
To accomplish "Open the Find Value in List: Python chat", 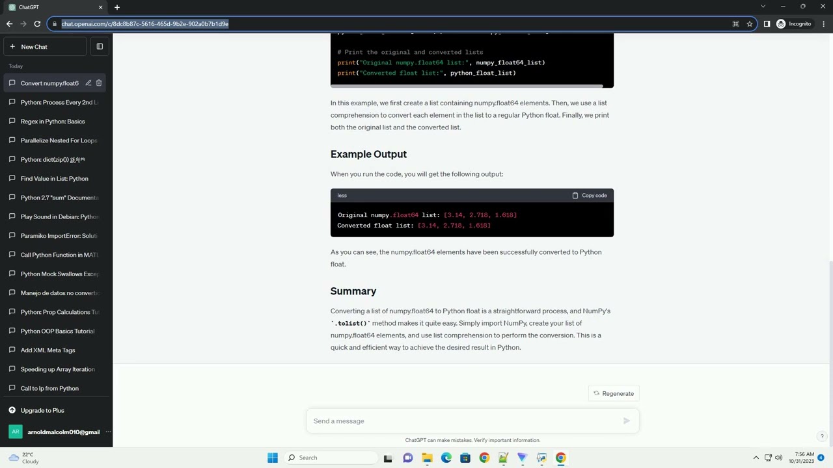I will pyautogui.click(x=56, y=179).
